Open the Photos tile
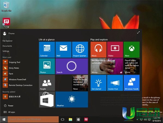The image size is (163, 123). click(x=47, y=66)
